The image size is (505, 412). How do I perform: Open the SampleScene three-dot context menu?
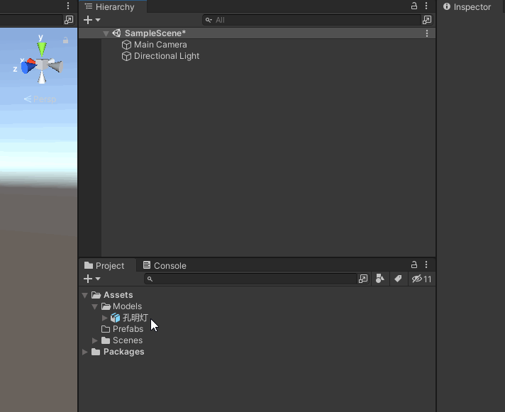coord(427,33)
